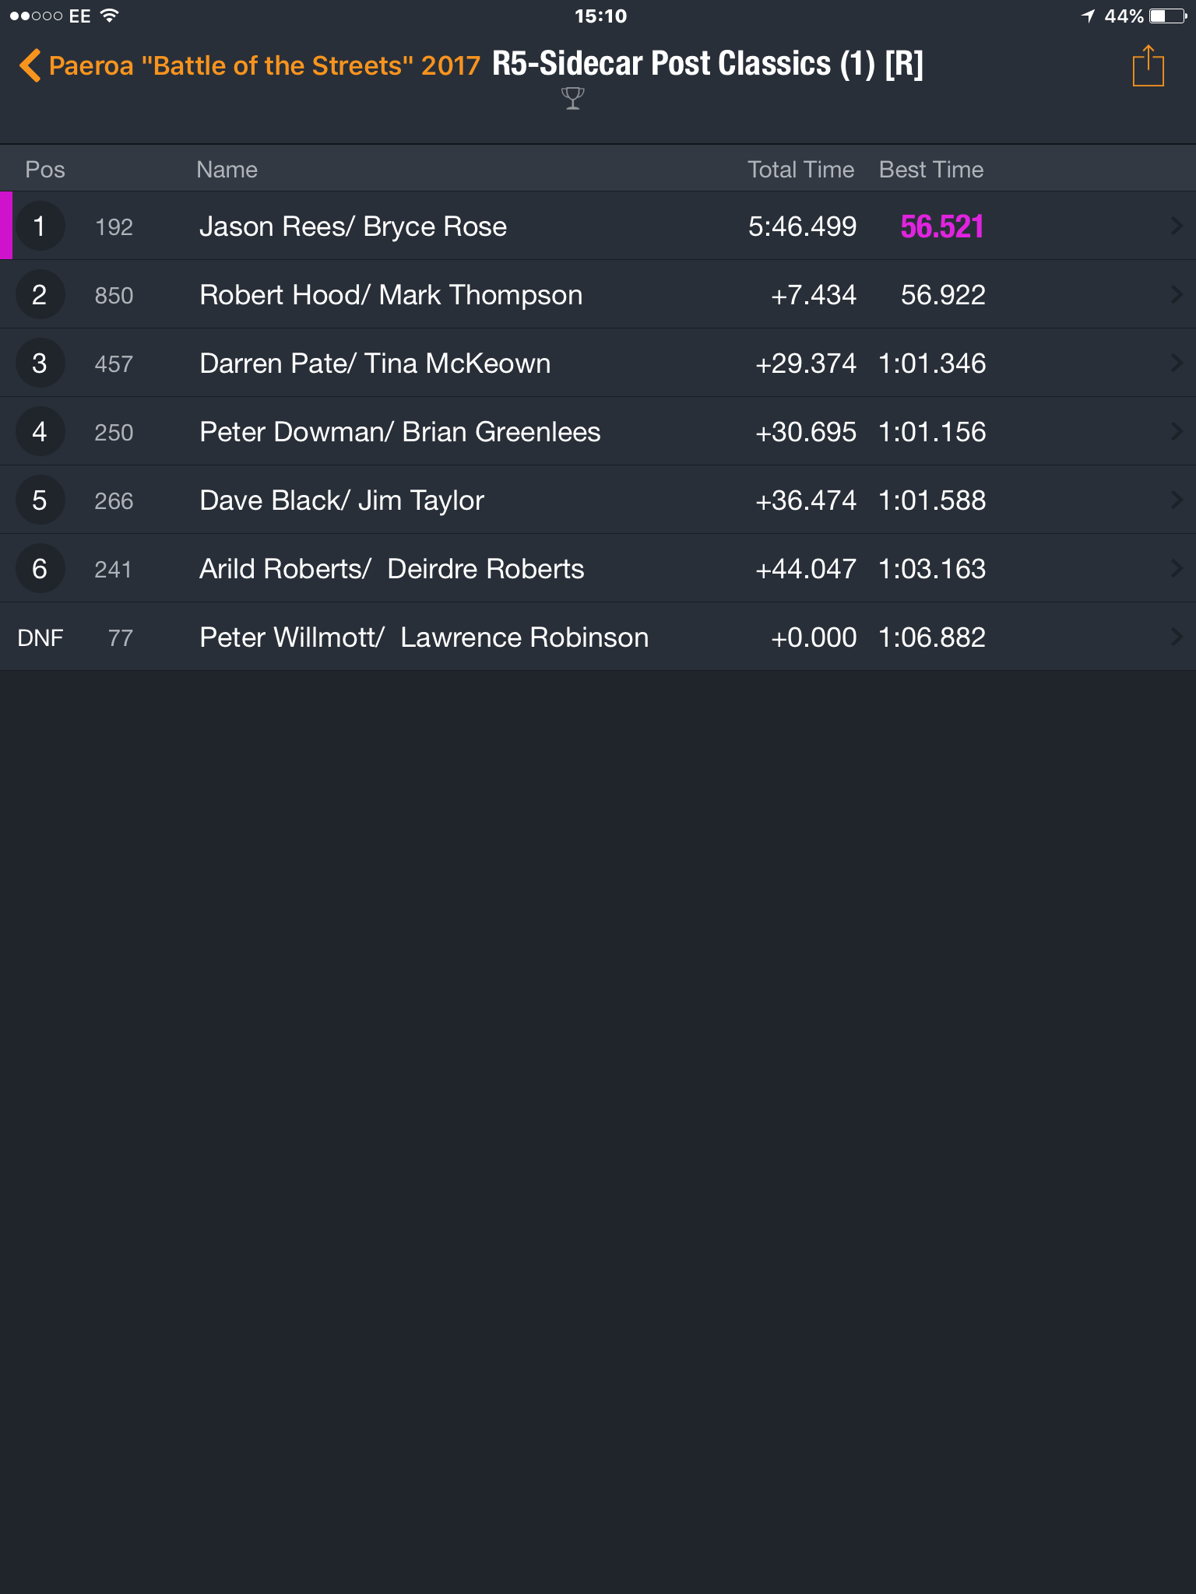The height and width of the screenshot is (1594, 1196).
Task: Sort by the Total Time column header
Action: (x=801, y=170)
